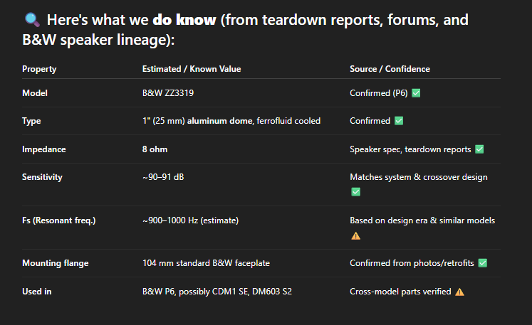This screenshot has height=325, width=532.
Task: Click green checkmark under Matches system text
Action: point(355,192)
